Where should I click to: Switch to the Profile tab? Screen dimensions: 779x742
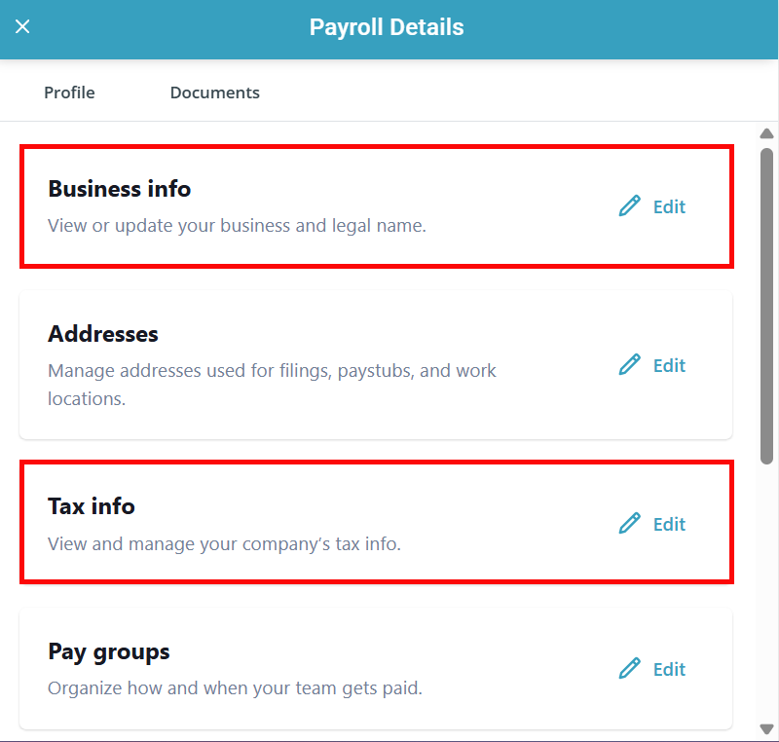click(x=69, y=93)
